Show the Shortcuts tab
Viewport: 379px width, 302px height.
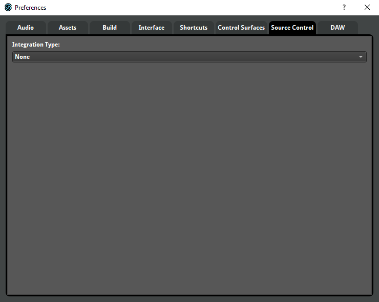pos(194,28)
